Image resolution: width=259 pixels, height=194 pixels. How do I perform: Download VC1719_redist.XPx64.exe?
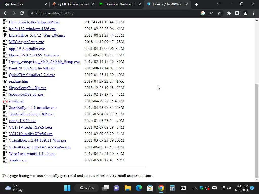31,127
